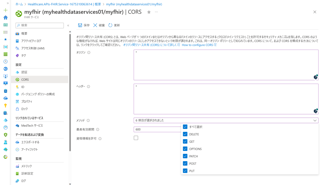
Task: Uncheck the PATCH method
Action: click(x=185, y=156)
